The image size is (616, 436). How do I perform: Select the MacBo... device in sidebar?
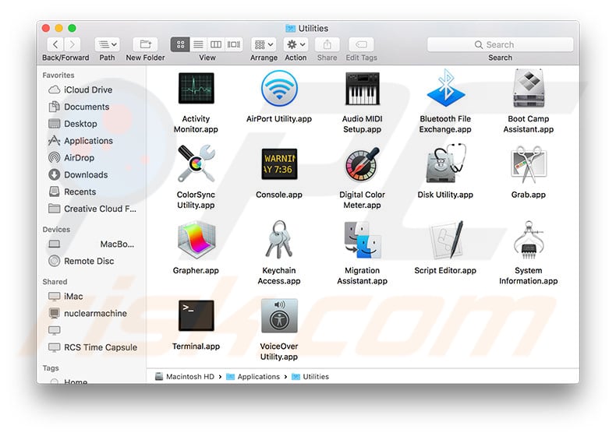click(91, 244)
